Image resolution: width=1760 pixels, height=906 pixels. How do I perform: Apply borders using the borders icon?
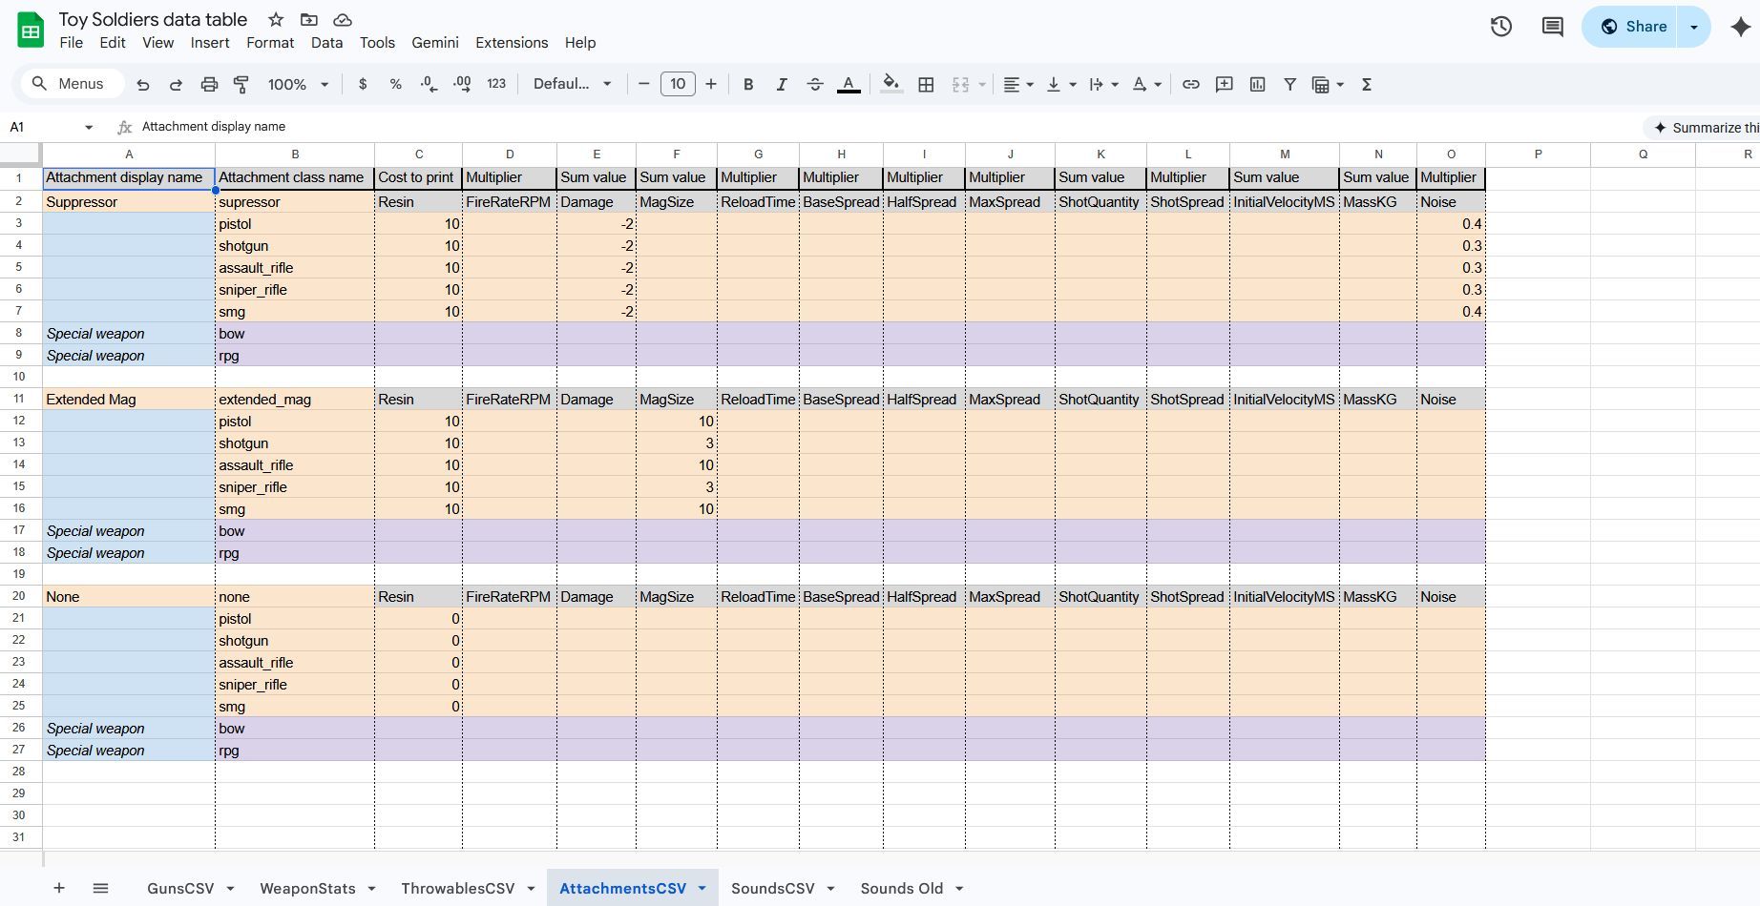click(926, 84)
